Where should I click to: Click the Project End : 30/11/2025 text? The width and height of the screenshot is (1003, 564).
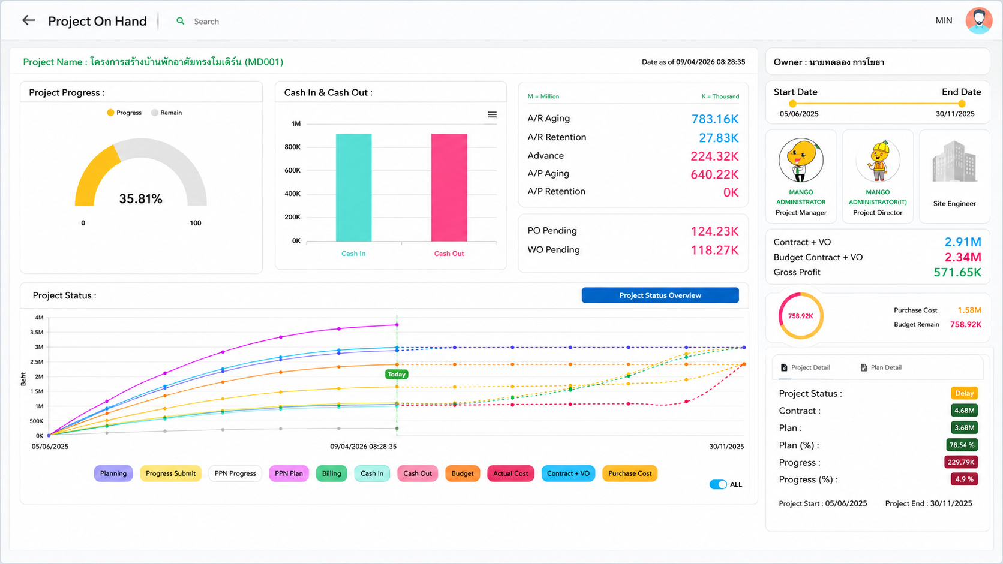[x=929, y=503]
